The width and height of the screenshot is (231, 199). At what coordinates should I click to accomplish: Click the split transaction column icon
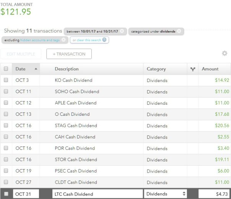pyautogui.click(x=192, y=69)
